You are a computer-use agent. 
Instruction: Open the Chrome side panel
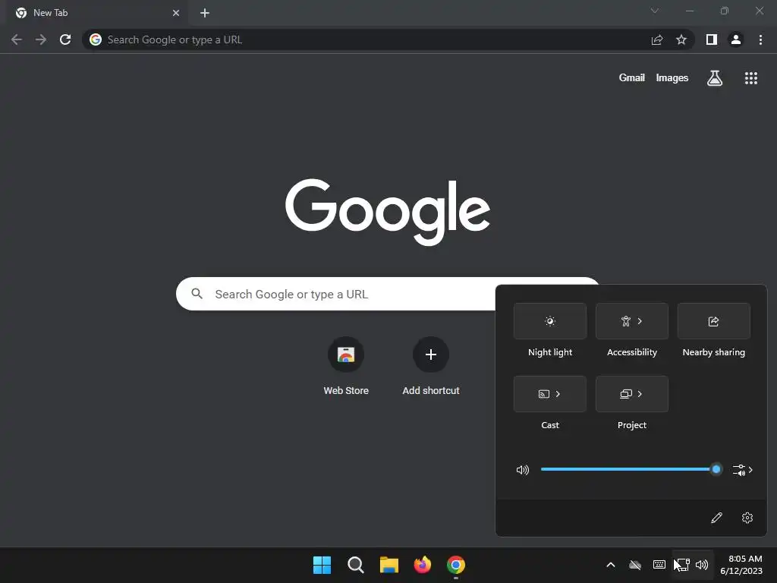pyautogui.click(x=712, y=39)
